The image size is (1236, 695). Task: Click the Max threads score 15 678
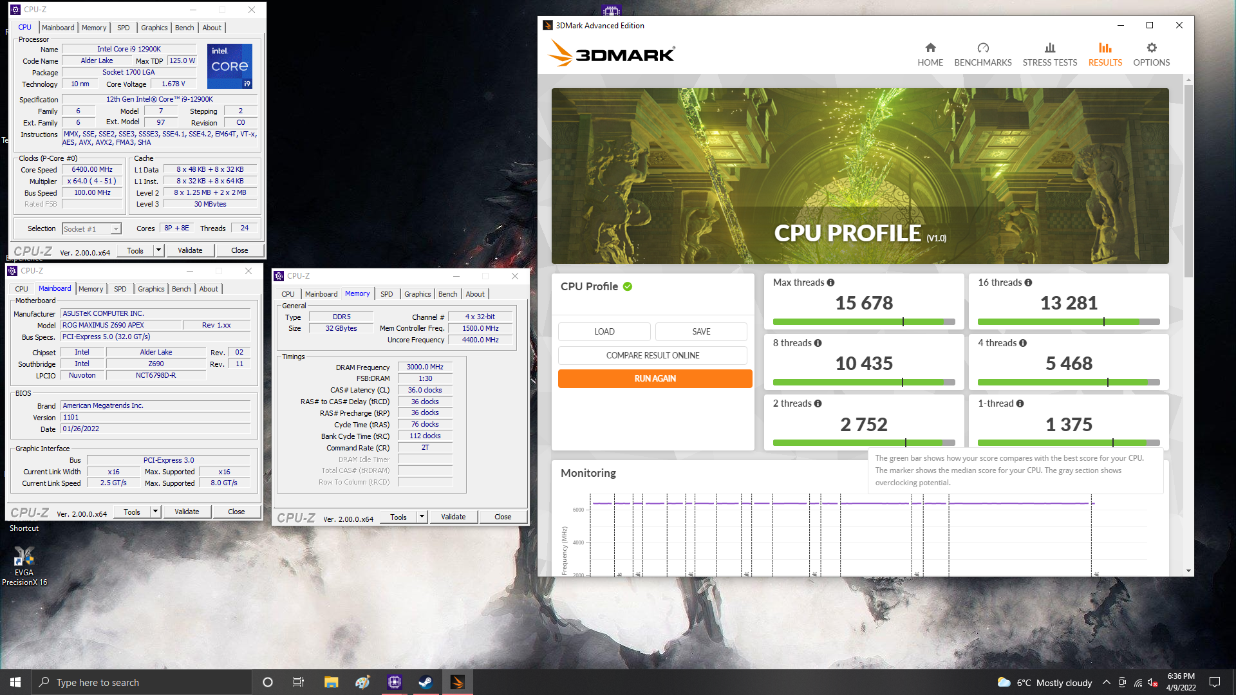pos(864,303)
